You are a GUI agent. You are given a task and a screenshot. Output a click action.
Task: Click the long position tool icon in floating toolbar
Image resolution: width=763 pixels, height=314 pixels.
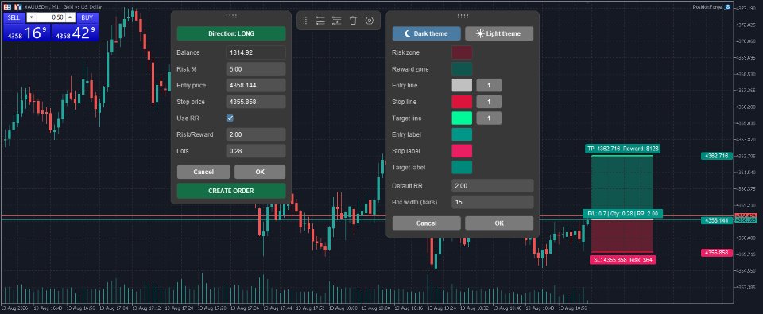pos(320,21)
